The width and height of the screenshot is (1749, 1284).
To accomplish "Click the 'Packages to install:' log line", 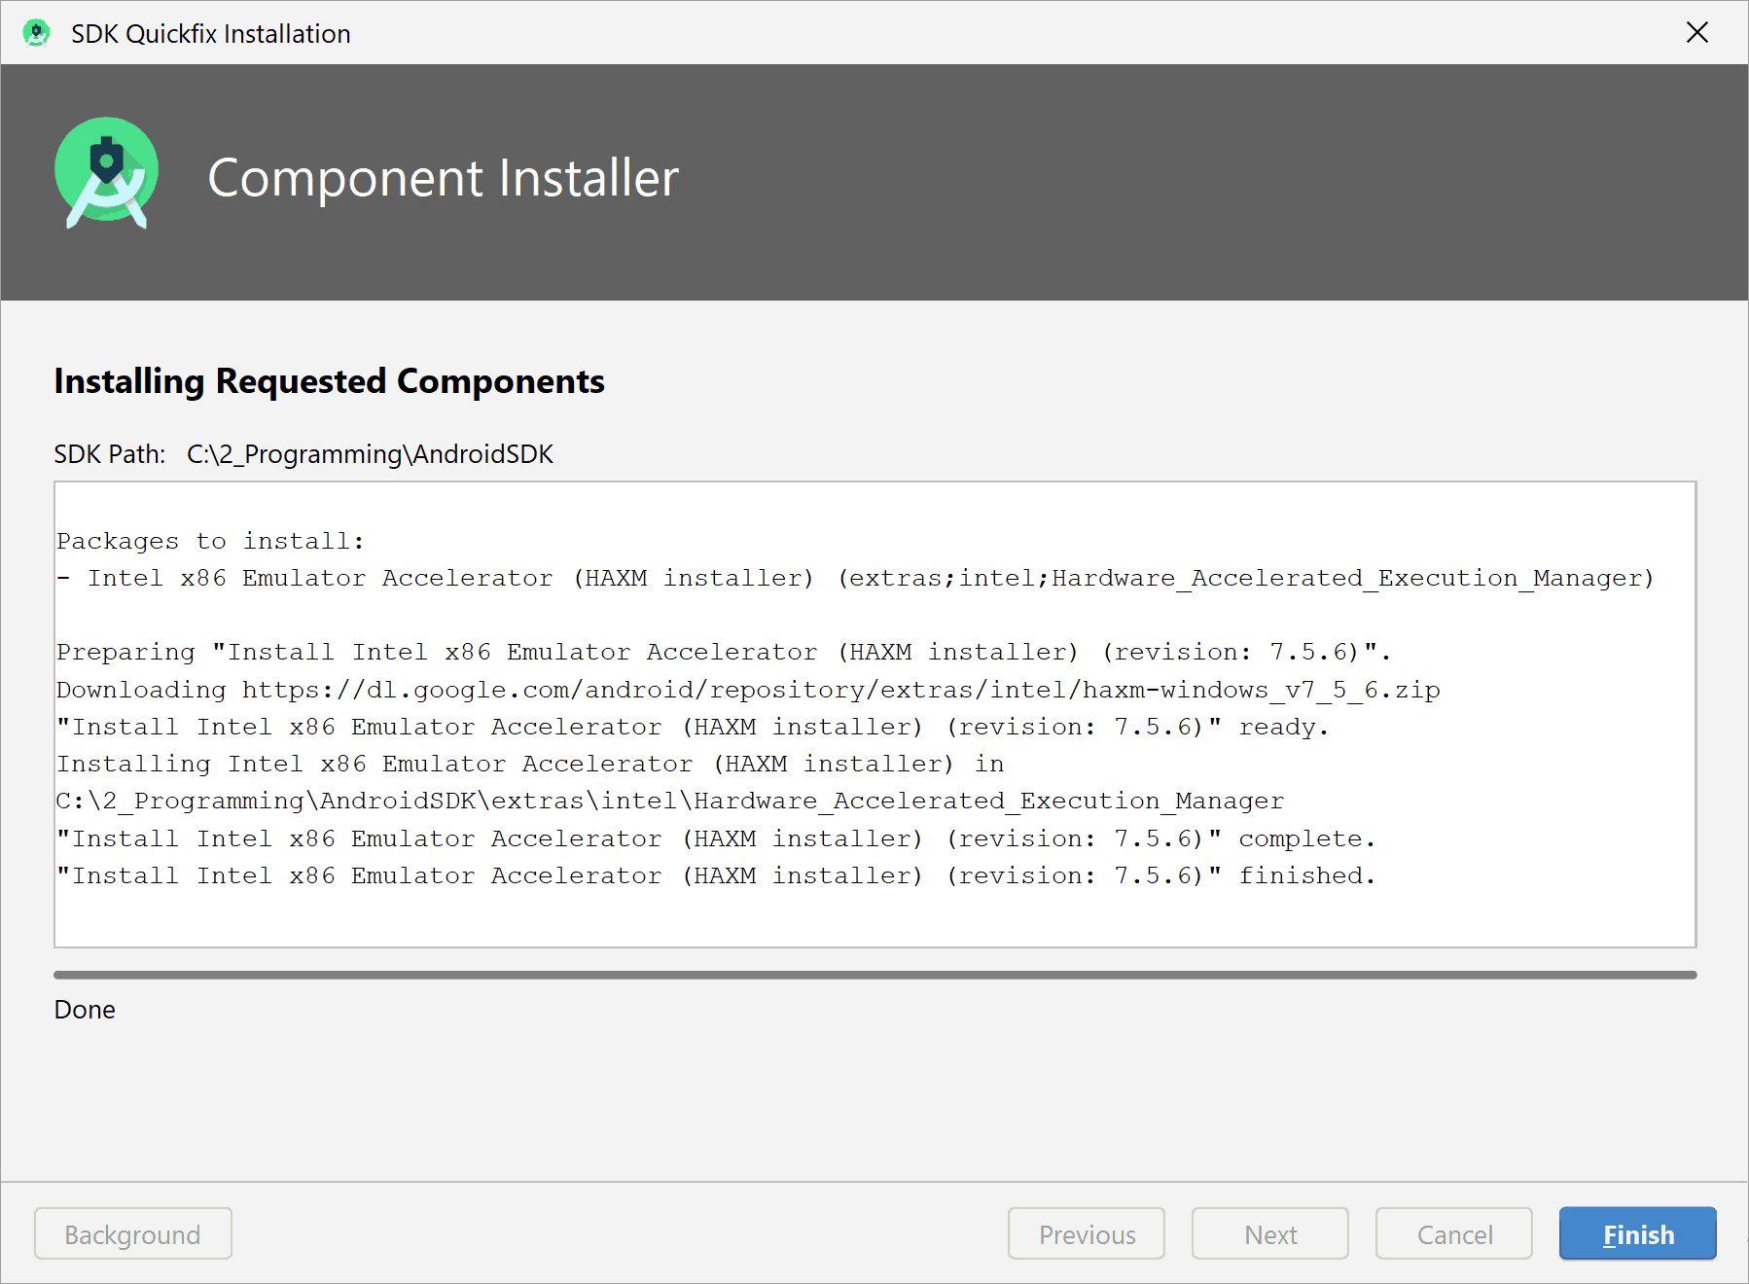I will click(x=210, y=541).
